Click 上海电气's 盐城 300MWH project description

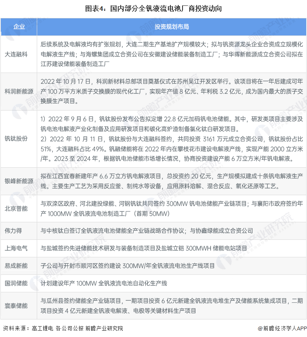[x=144, y=248]
